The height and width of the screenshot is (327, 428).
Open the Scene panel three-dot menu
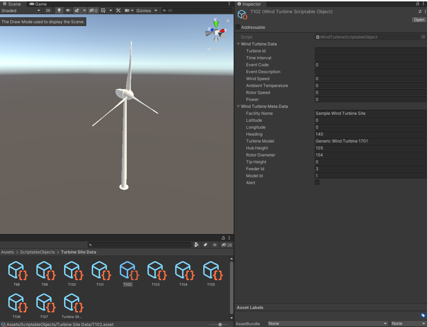click(229, 4)
